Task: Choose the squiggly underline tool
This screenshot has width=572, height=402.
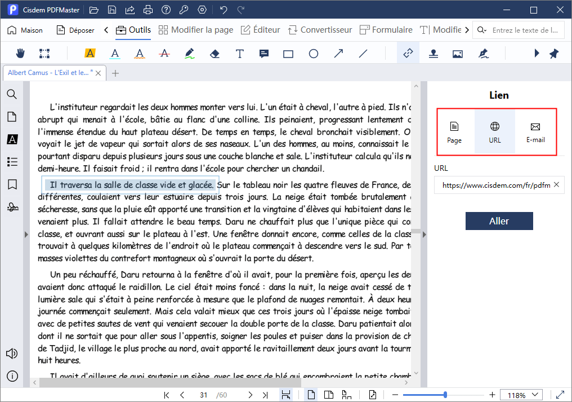Action: tap(140, 54)
